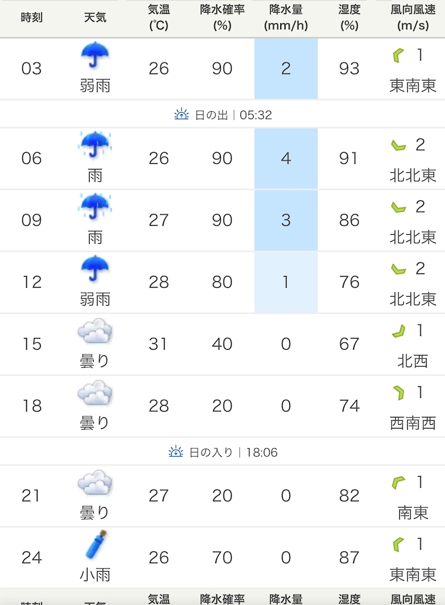Click the 風向風速 column header
Screen dimensions: 445x605
tap(413, 17)
